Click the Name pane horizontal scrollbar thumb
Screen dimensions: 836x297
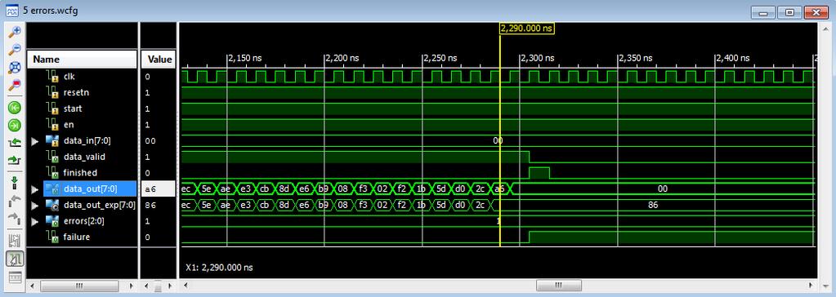(x=80, y=286)
